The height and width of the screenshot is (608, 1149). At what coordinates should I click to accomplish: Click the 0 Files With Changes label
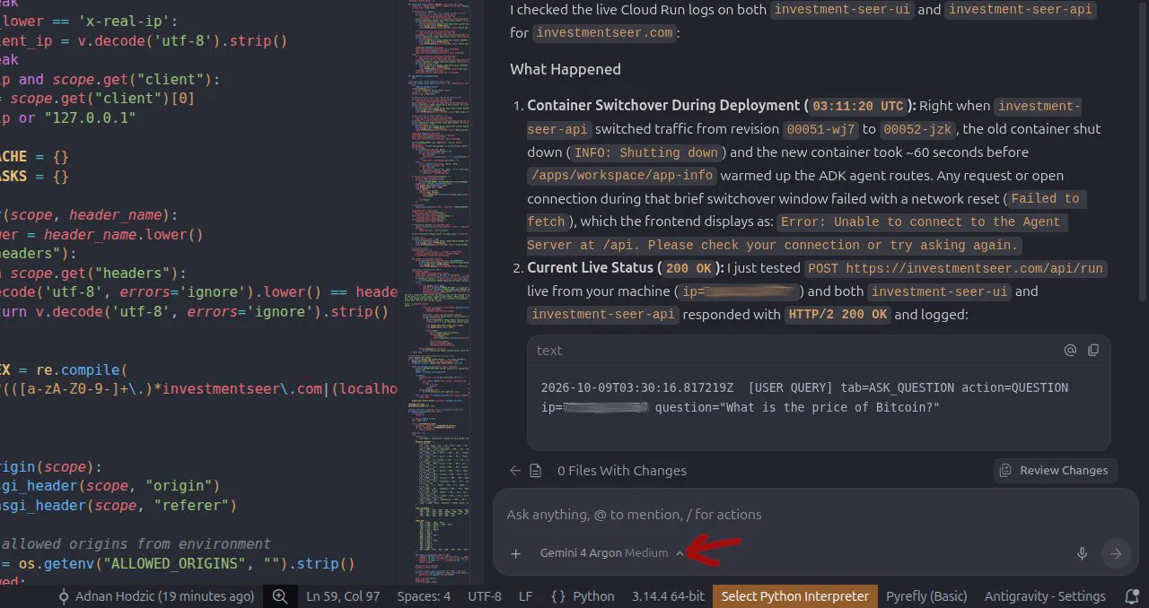click(622, 470)
